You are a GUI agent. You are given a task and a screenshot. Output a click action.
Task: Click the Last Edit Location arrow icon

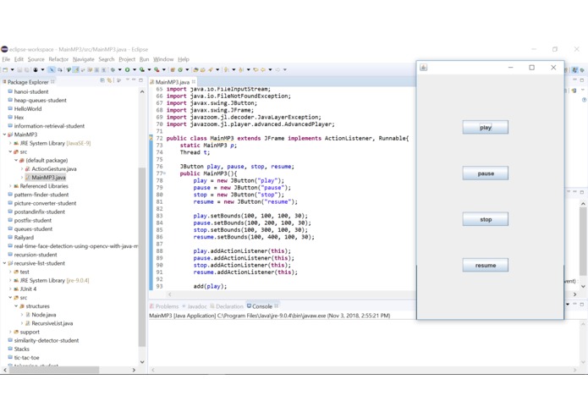256,69
